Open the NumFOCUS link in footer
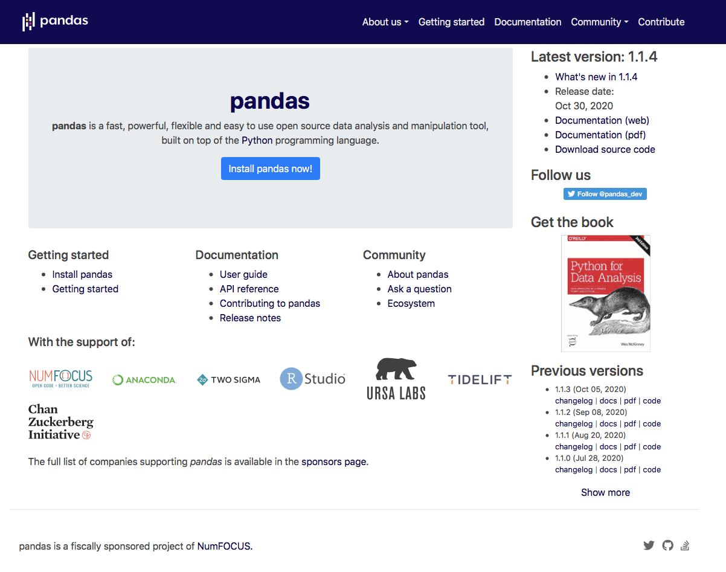 [x=223, y=546]
